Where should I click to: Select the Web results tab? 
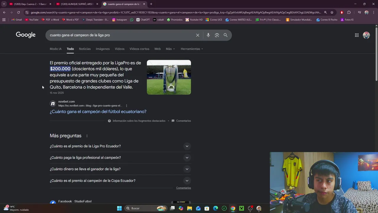[x=158, y=49]
